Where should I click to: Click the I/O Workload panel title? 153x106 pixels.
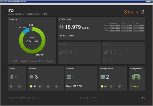[65, 19]
